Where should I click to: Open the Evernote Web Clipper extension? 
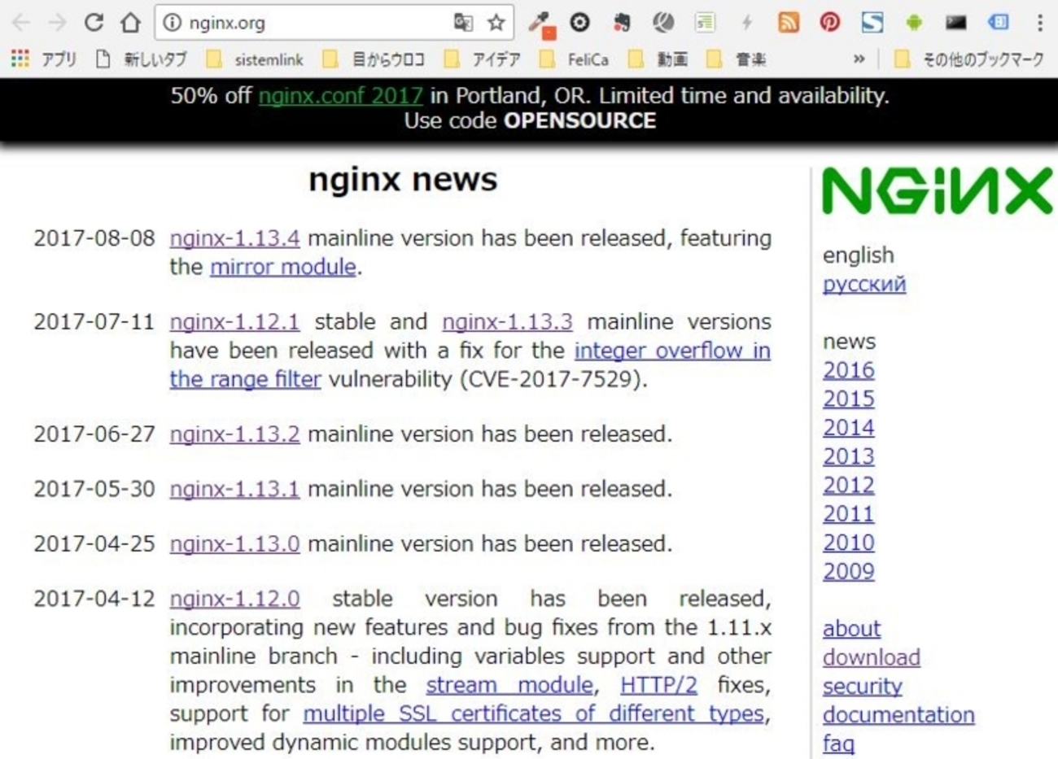(621, 24)
